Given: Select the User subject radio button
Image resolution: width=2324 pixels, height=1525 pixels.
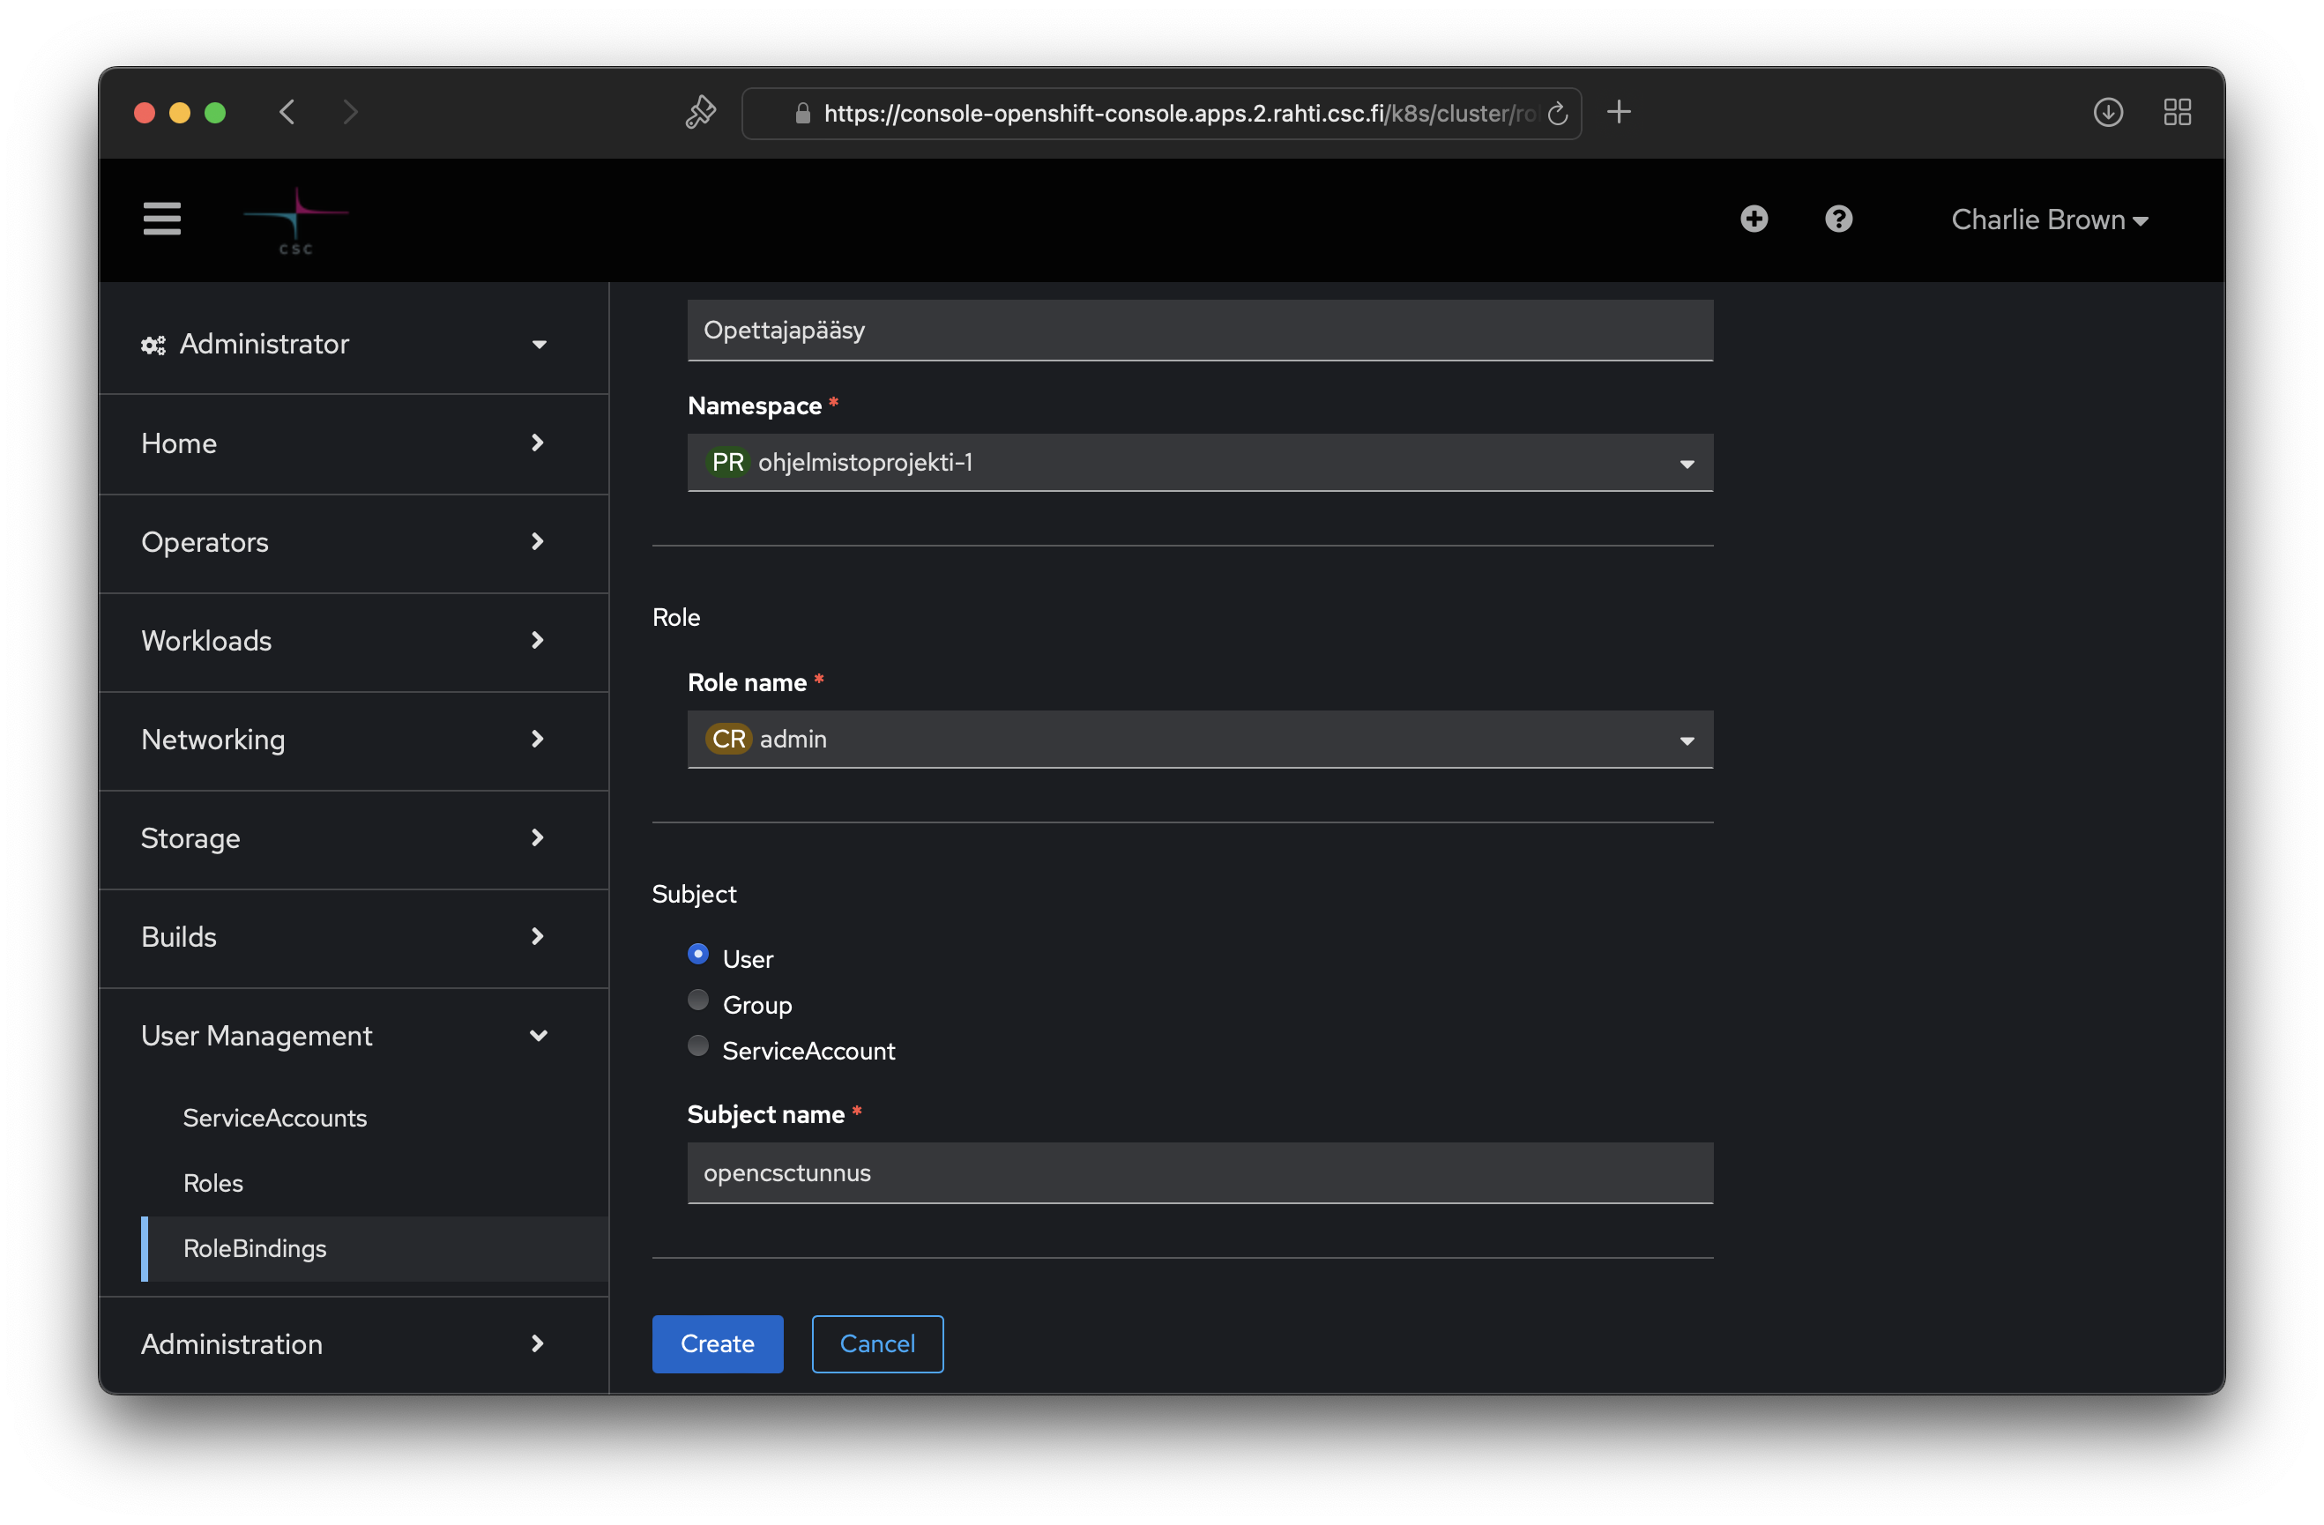Looking at the screenshot, I should [x=698, y=954].
